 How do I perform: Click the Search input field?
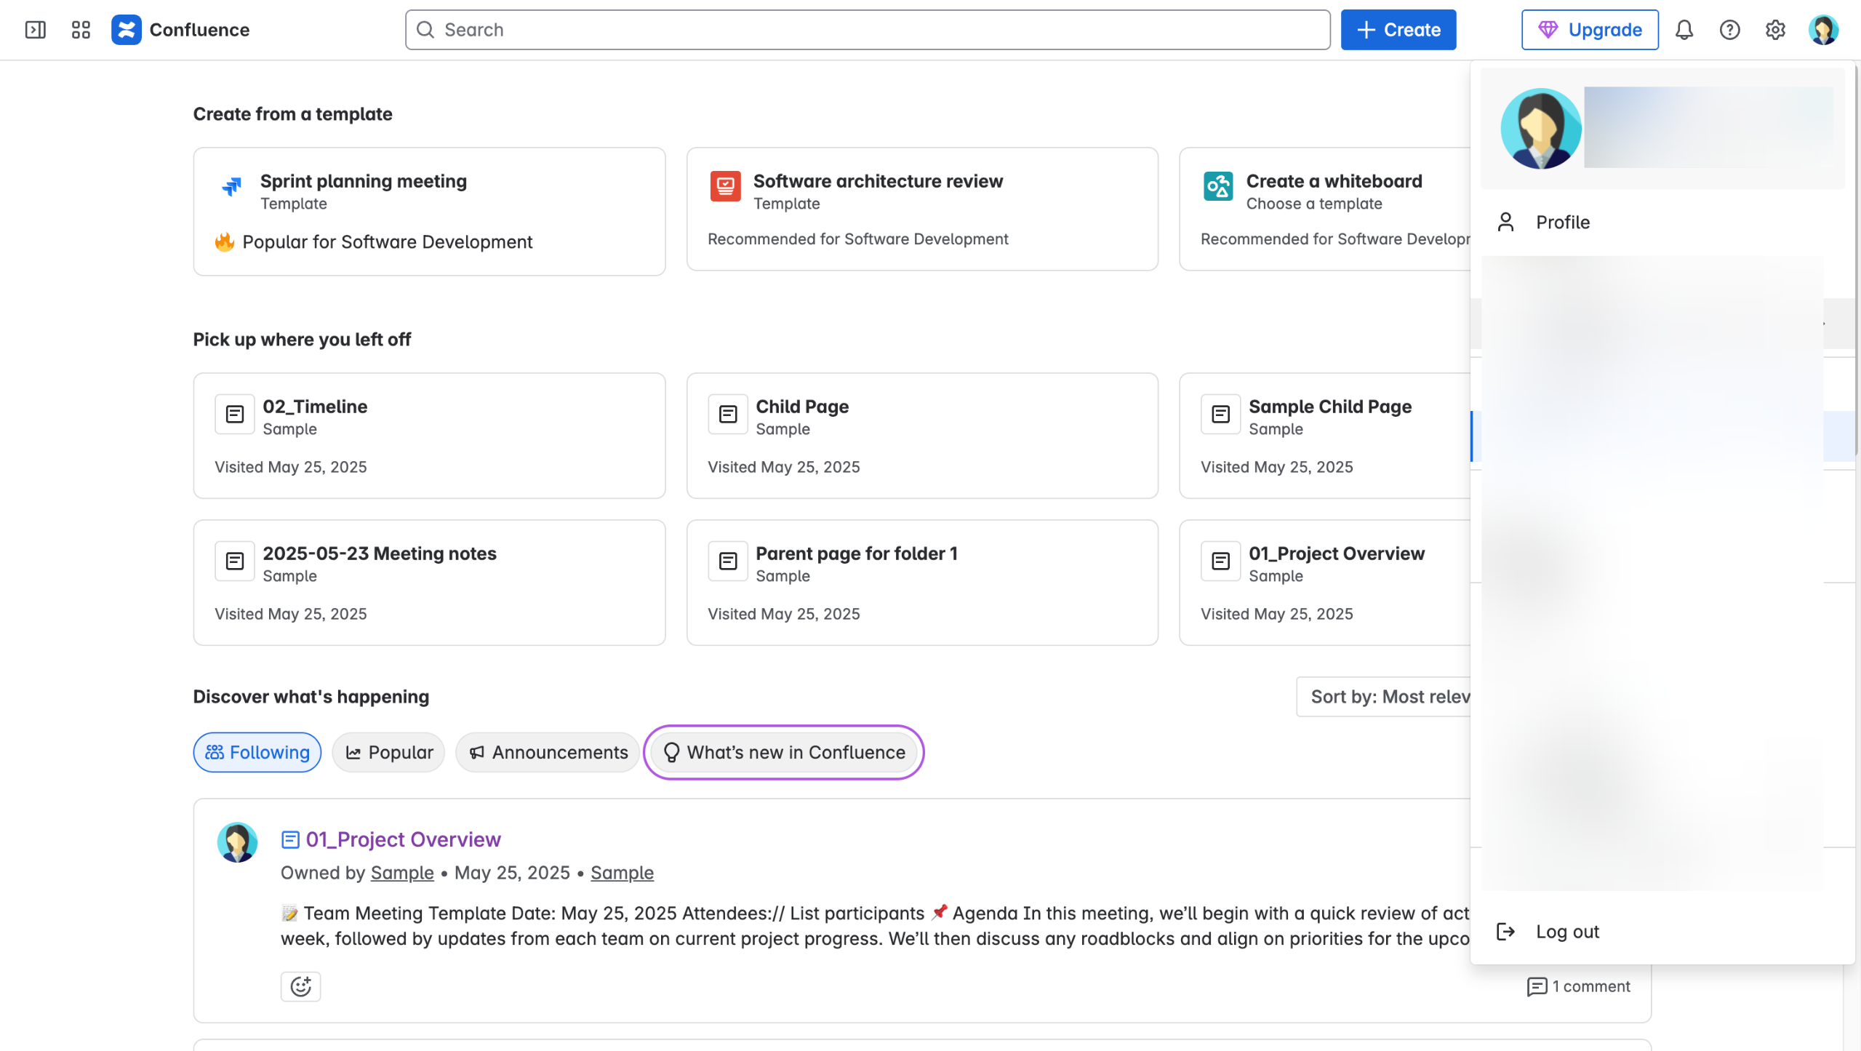click(868, 30)
